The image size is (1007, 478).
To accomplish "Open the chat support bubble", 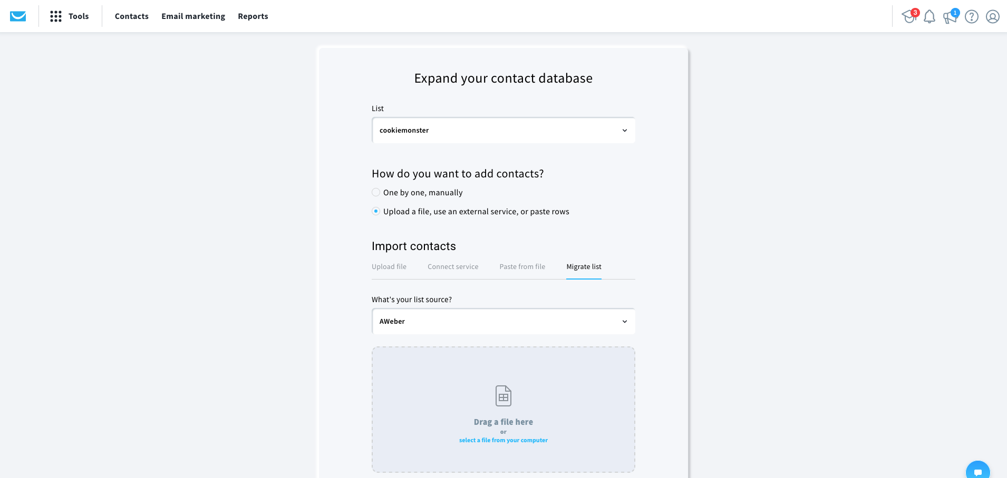I will point(978,470).
